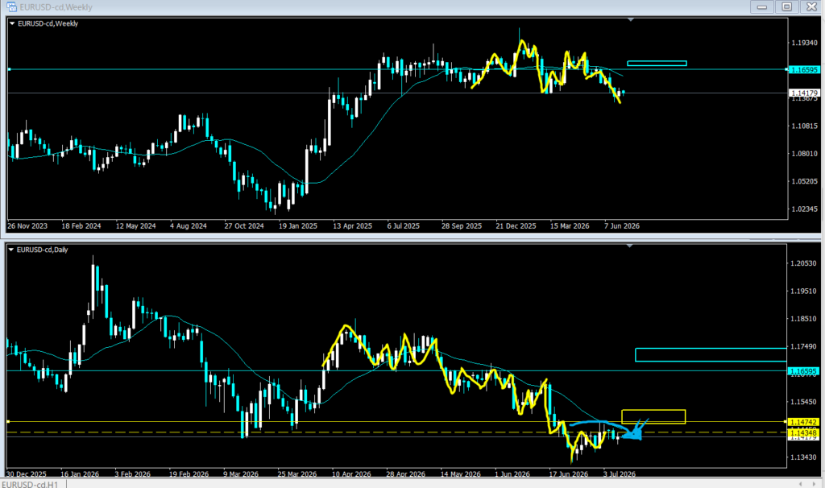The image size is (825, 488).
Task: Click the chart window icon beside EURUSD-cd,Weekly title
Action: (11, 6)
